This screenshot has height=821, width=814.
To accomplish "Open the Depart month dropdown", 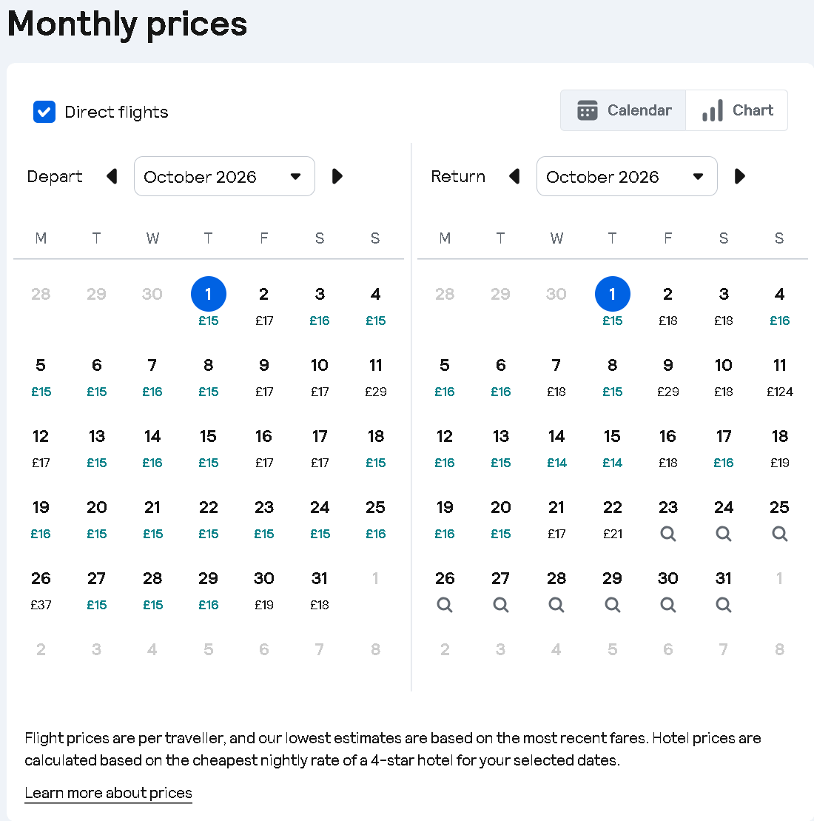I will coord(224,176).
